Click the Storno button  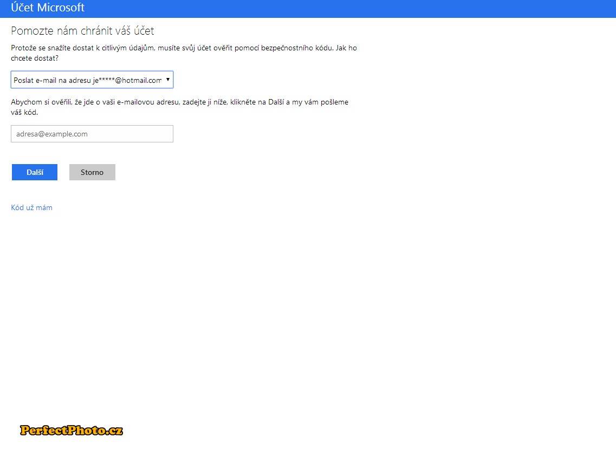coord(92,172)
